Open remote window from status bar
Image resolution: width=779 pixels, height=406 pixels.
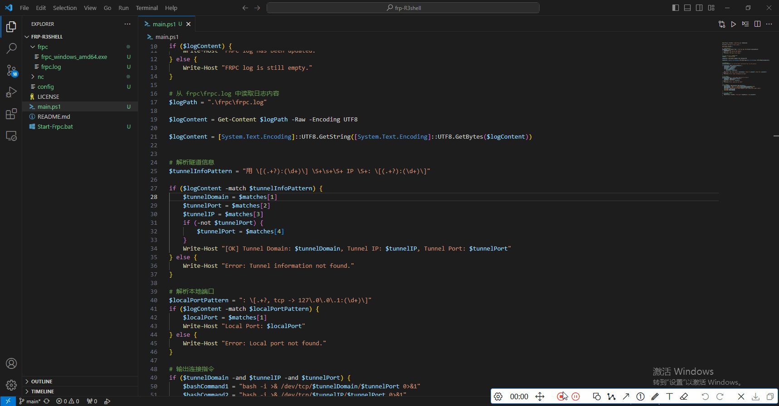pos(8,401)
